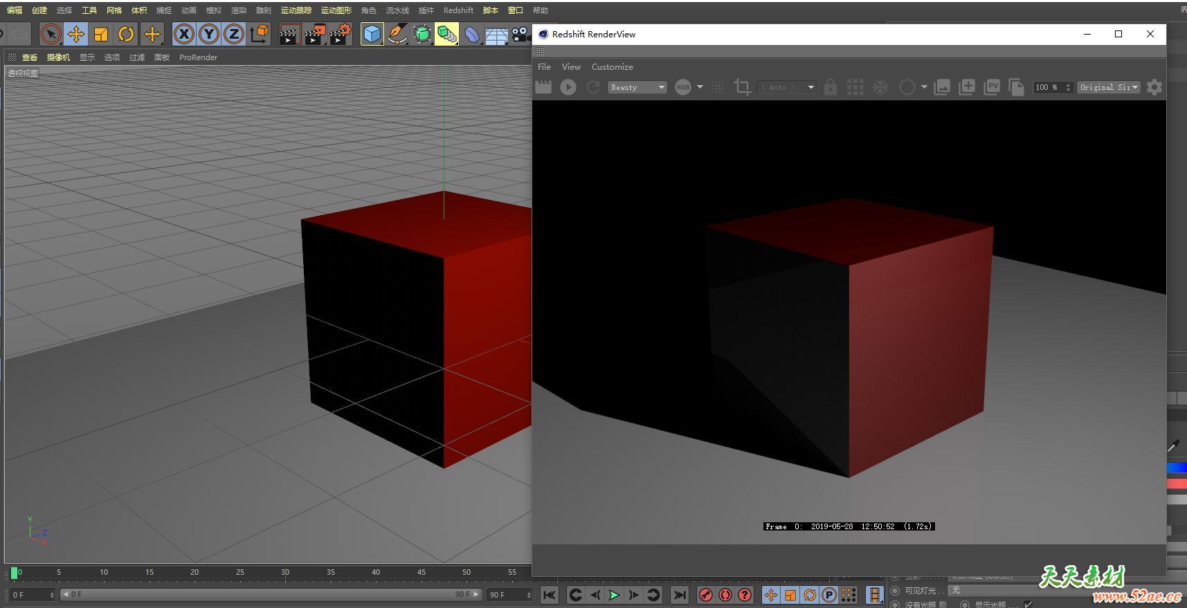Open the 窗口 menu
The width and height of the screenshot is (1187, 608).
pyautogui.click(x=516, y=10)
